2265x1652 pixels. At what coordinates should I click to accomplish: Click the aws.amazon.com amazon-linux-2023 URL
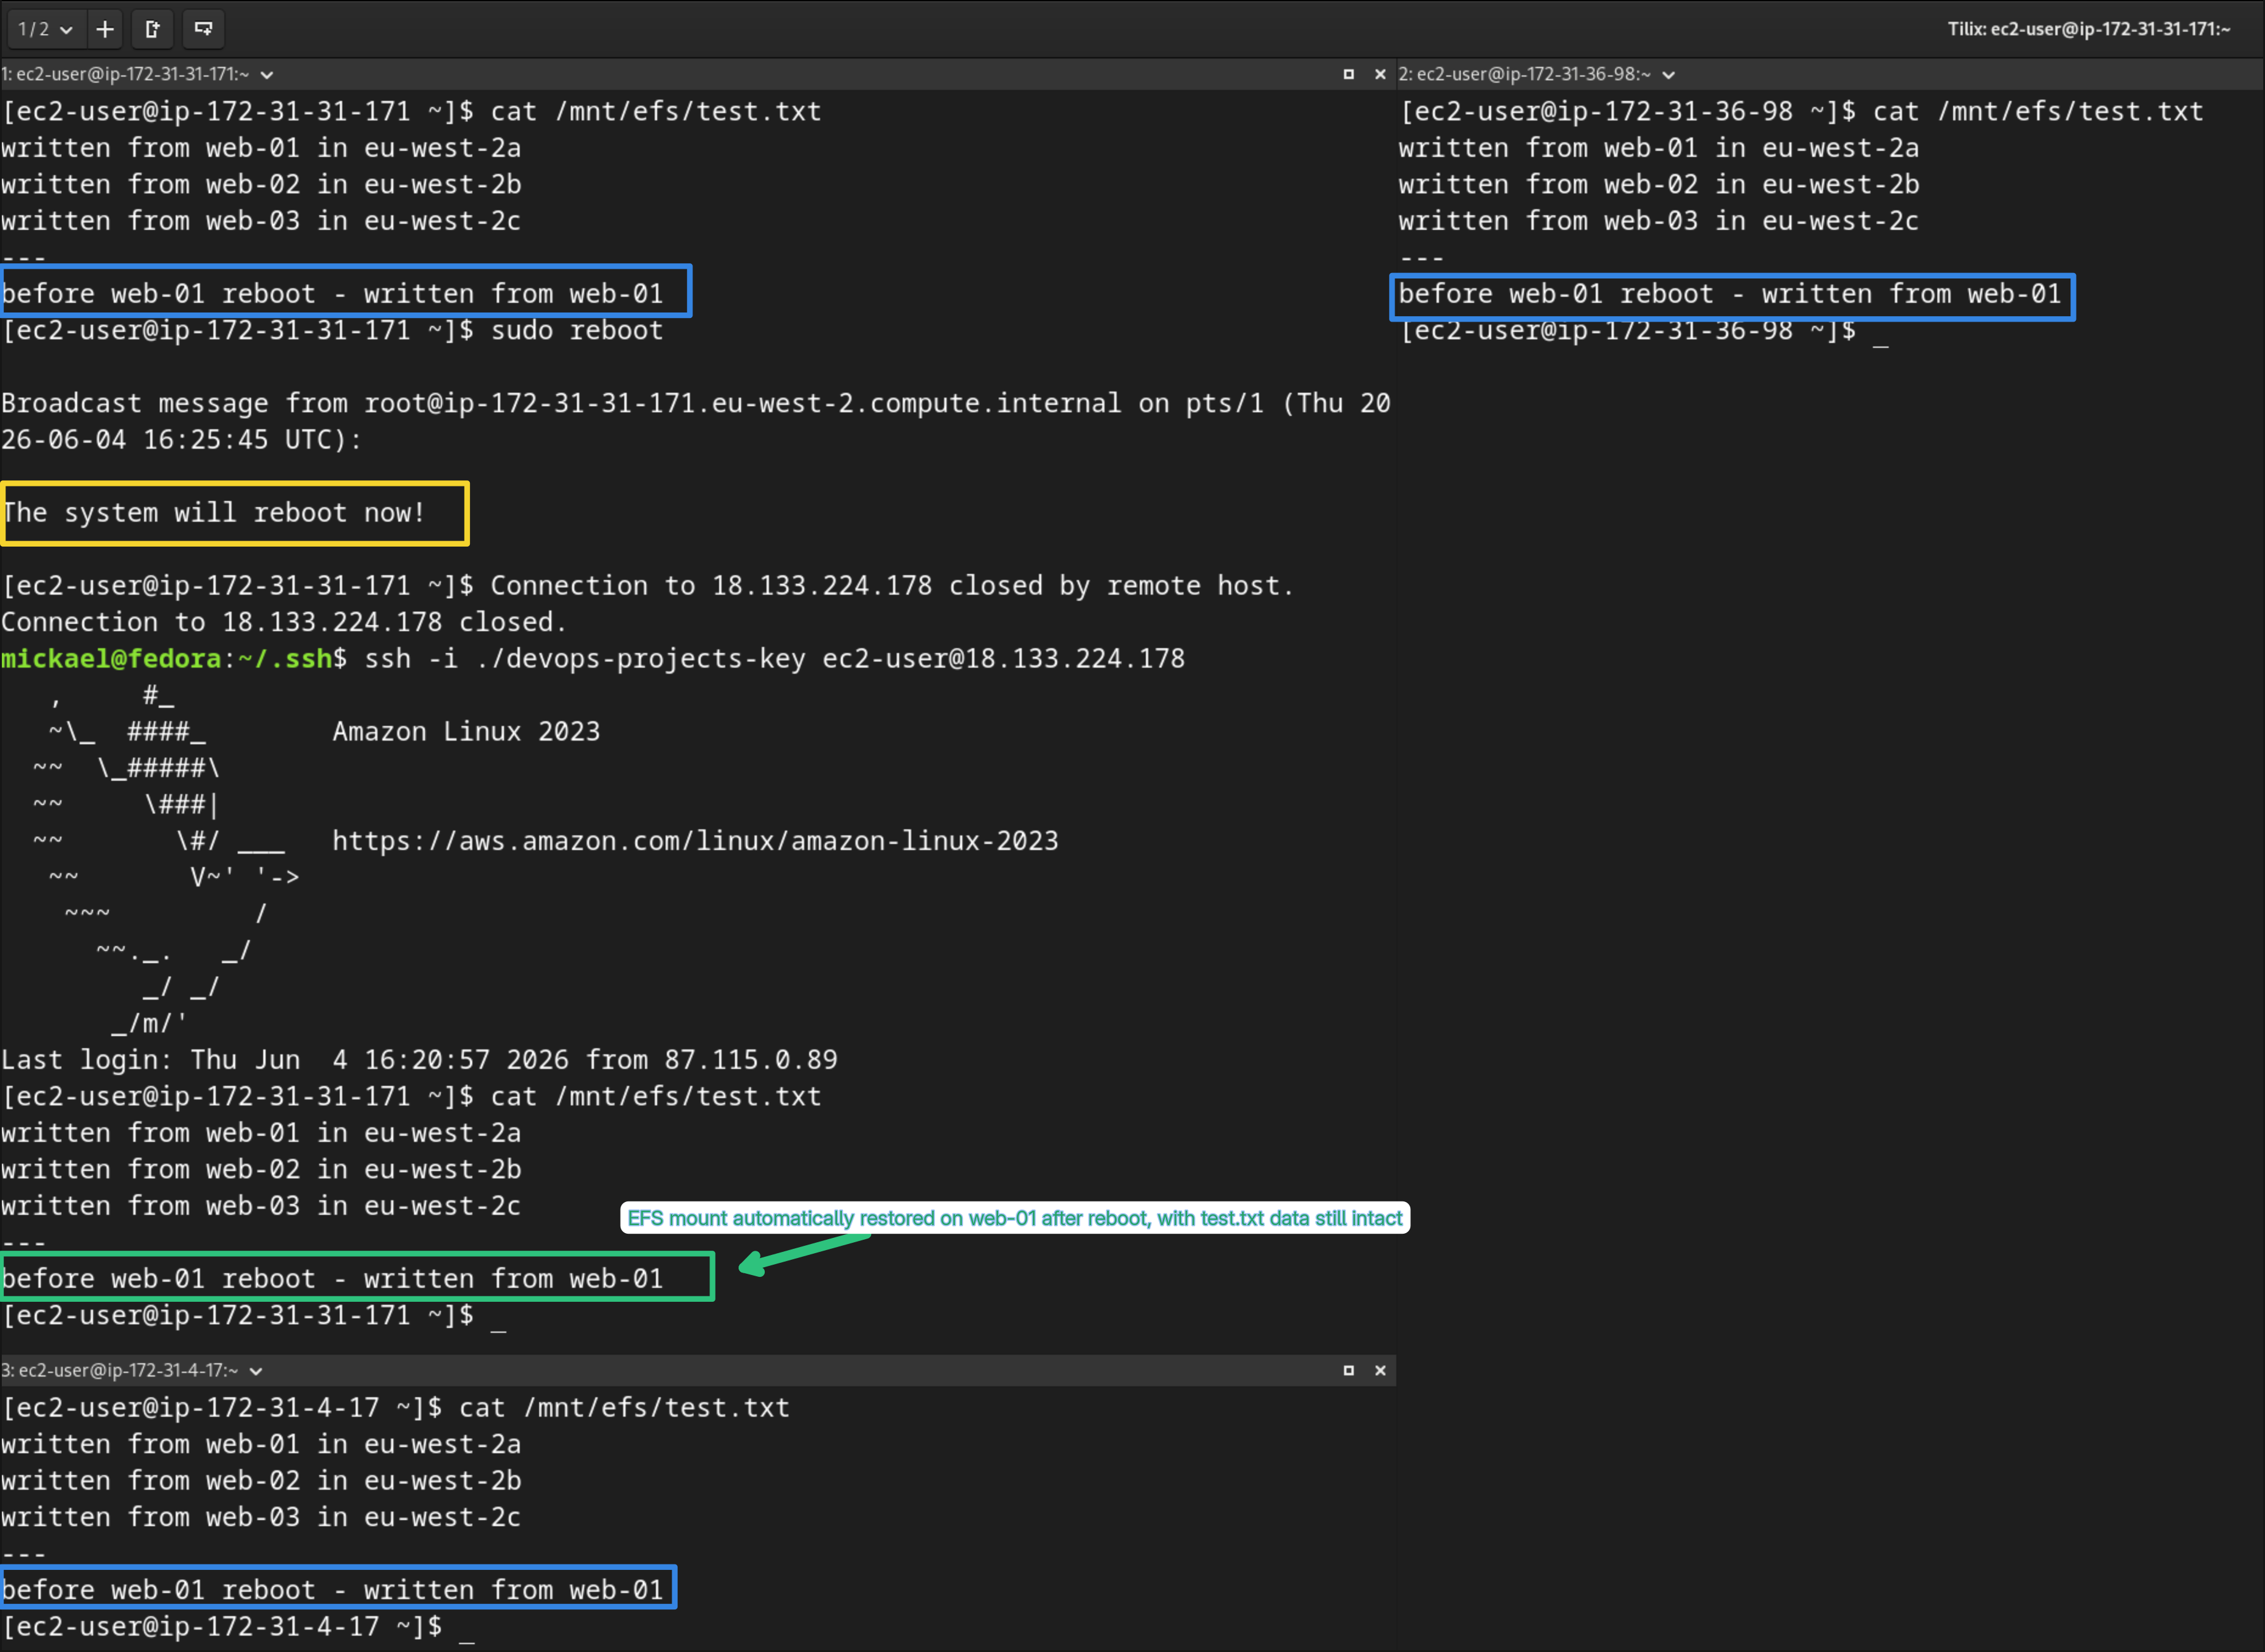pos(695,840)
